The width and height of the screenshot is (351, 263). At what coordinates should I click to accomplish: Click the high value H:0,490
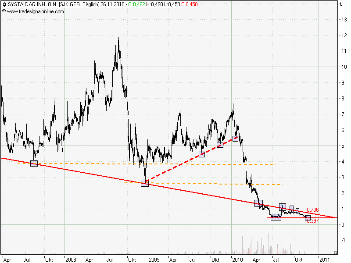[154, 4]
